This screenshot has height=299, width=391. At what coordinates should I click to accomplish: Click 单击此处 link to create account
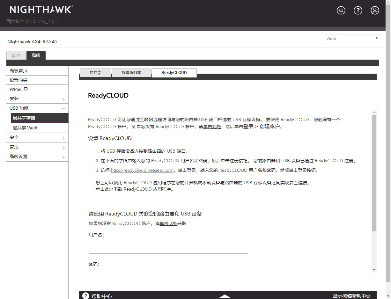(212, 127)
